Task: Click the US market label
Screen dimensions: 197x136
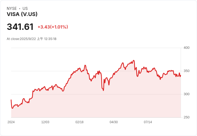Action: pyautogui.click(x=25, y=9)
